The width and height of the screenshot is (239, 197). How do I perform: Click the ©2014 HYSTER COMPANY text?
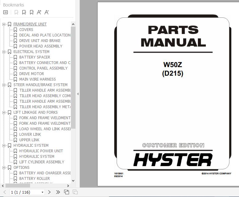216,173
